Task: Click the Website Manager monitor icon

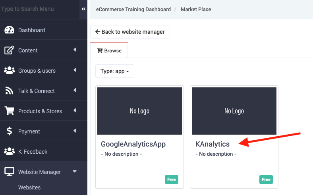Action: [9, 172]
